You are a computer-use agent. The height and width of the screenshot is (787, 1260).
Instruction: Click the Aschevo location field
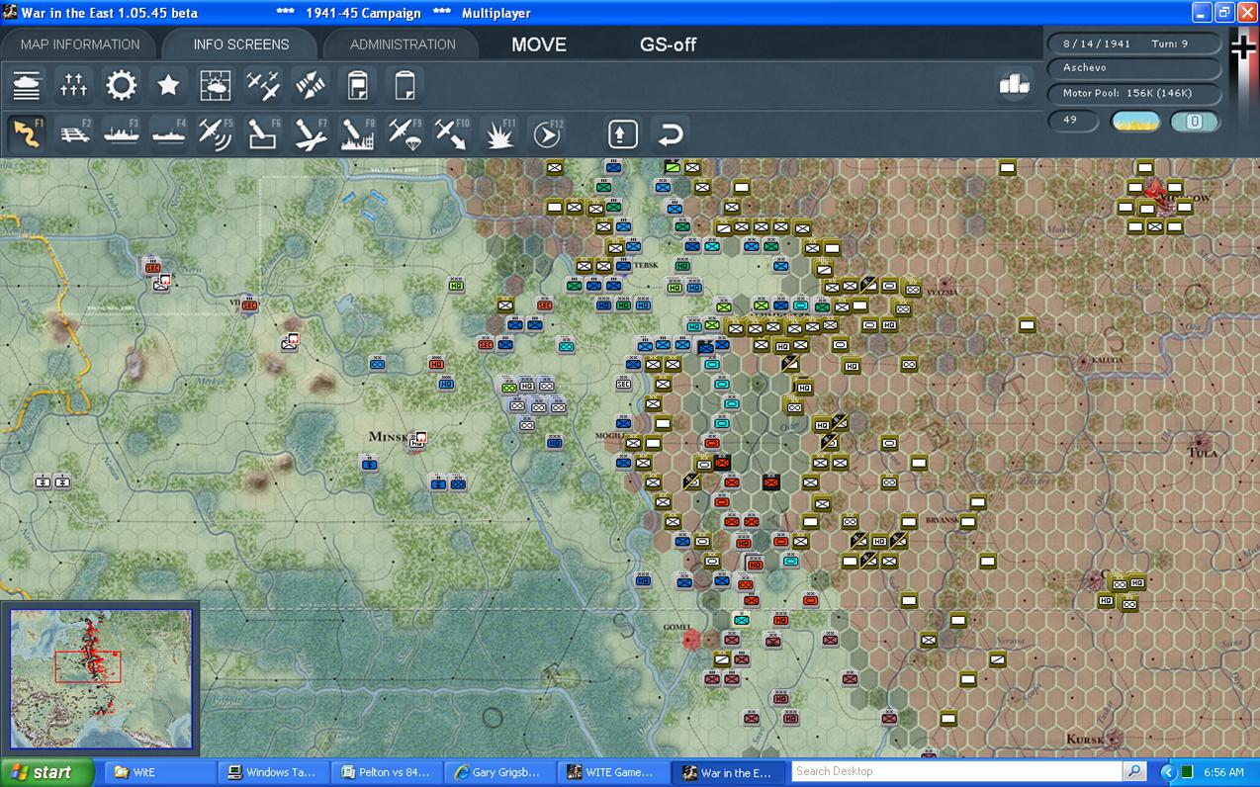coord(1135,68)
